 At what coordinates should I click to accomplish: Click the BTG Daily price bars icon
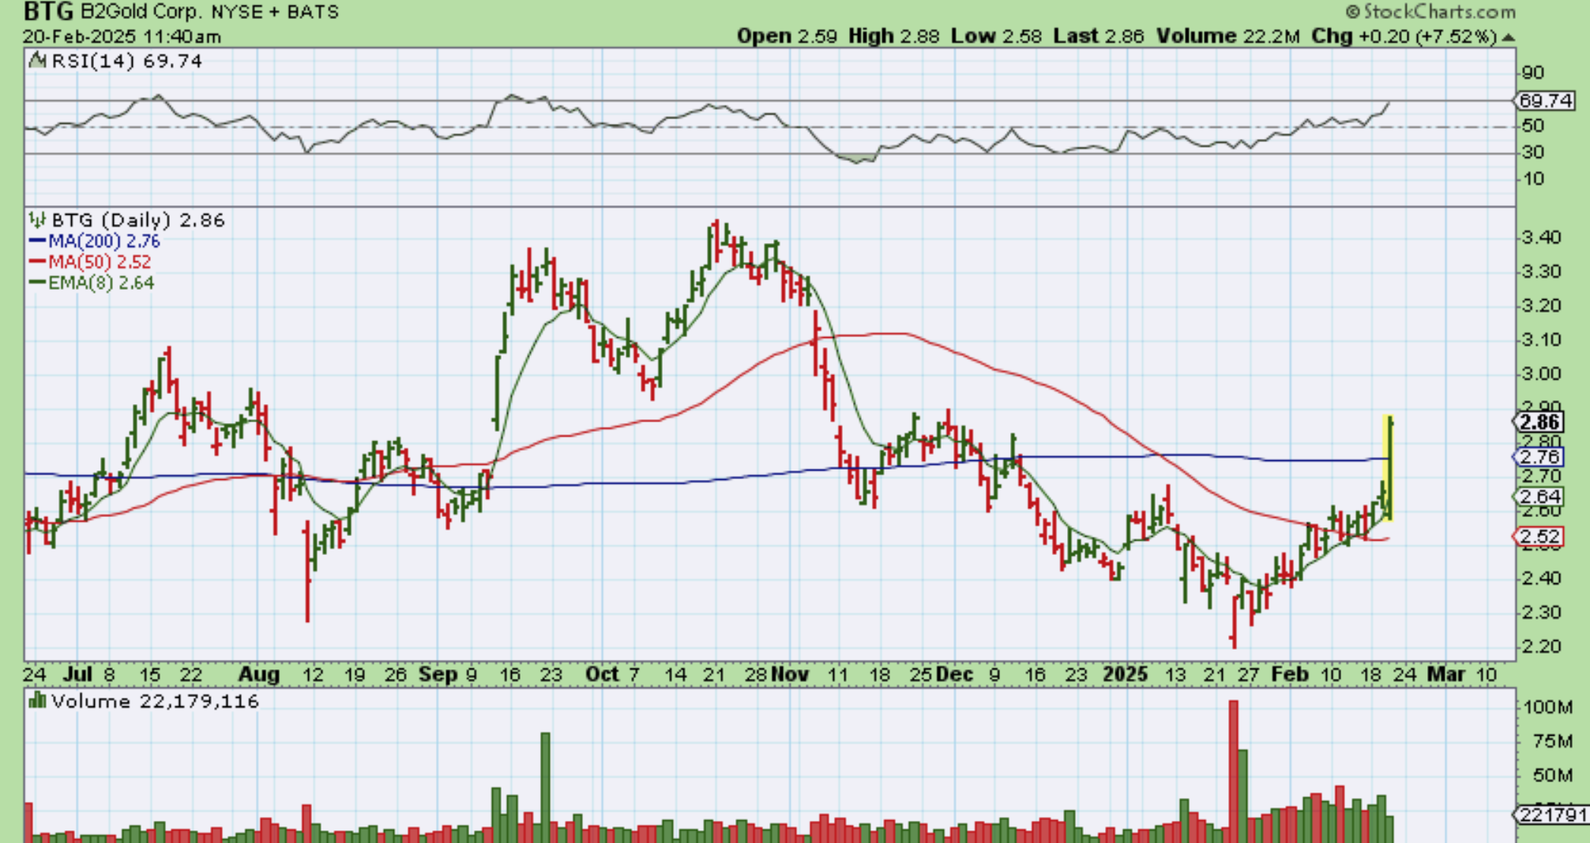[37, 219]
